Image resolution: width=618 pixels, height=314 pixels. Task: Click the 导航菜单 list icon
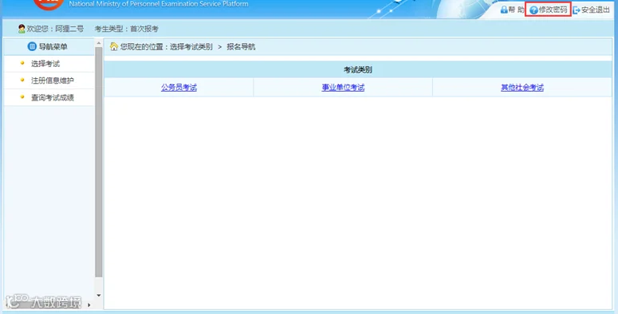pyautogui.click(x=32, y=46)
